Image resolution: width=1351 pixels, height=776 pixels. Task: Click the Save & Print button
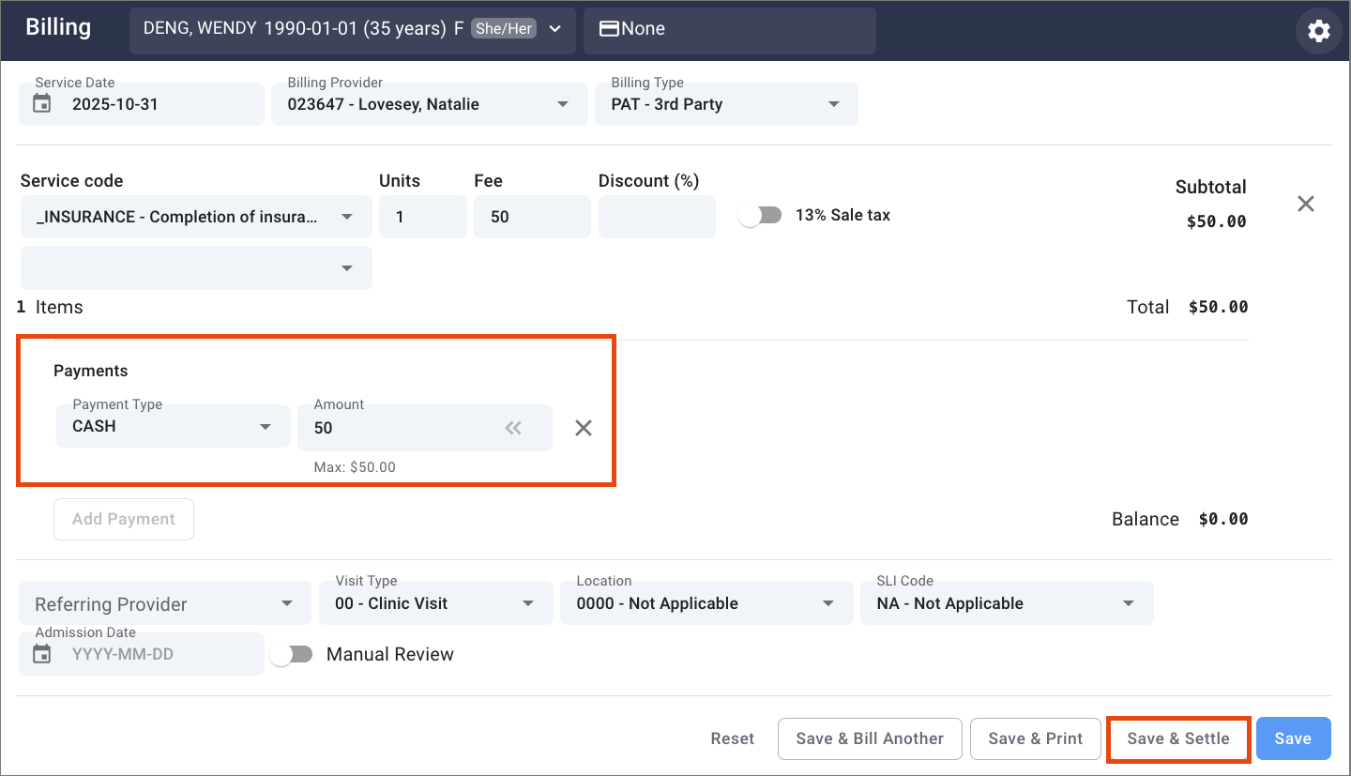point(1036,738)
